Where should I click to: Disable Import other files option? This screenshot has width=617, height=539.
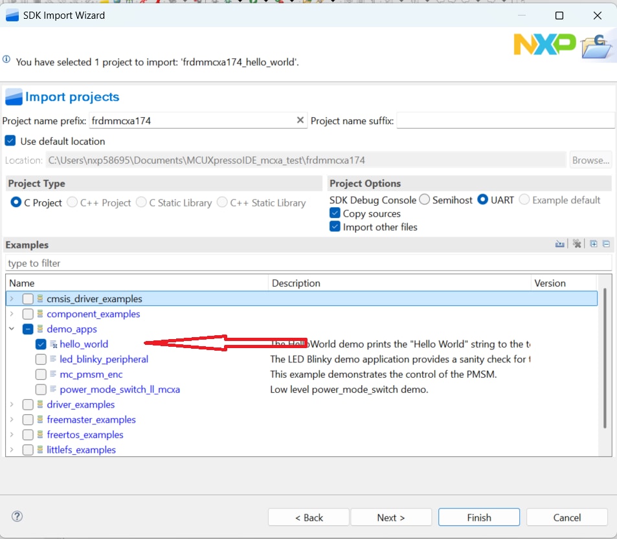(x=335, y=227)
